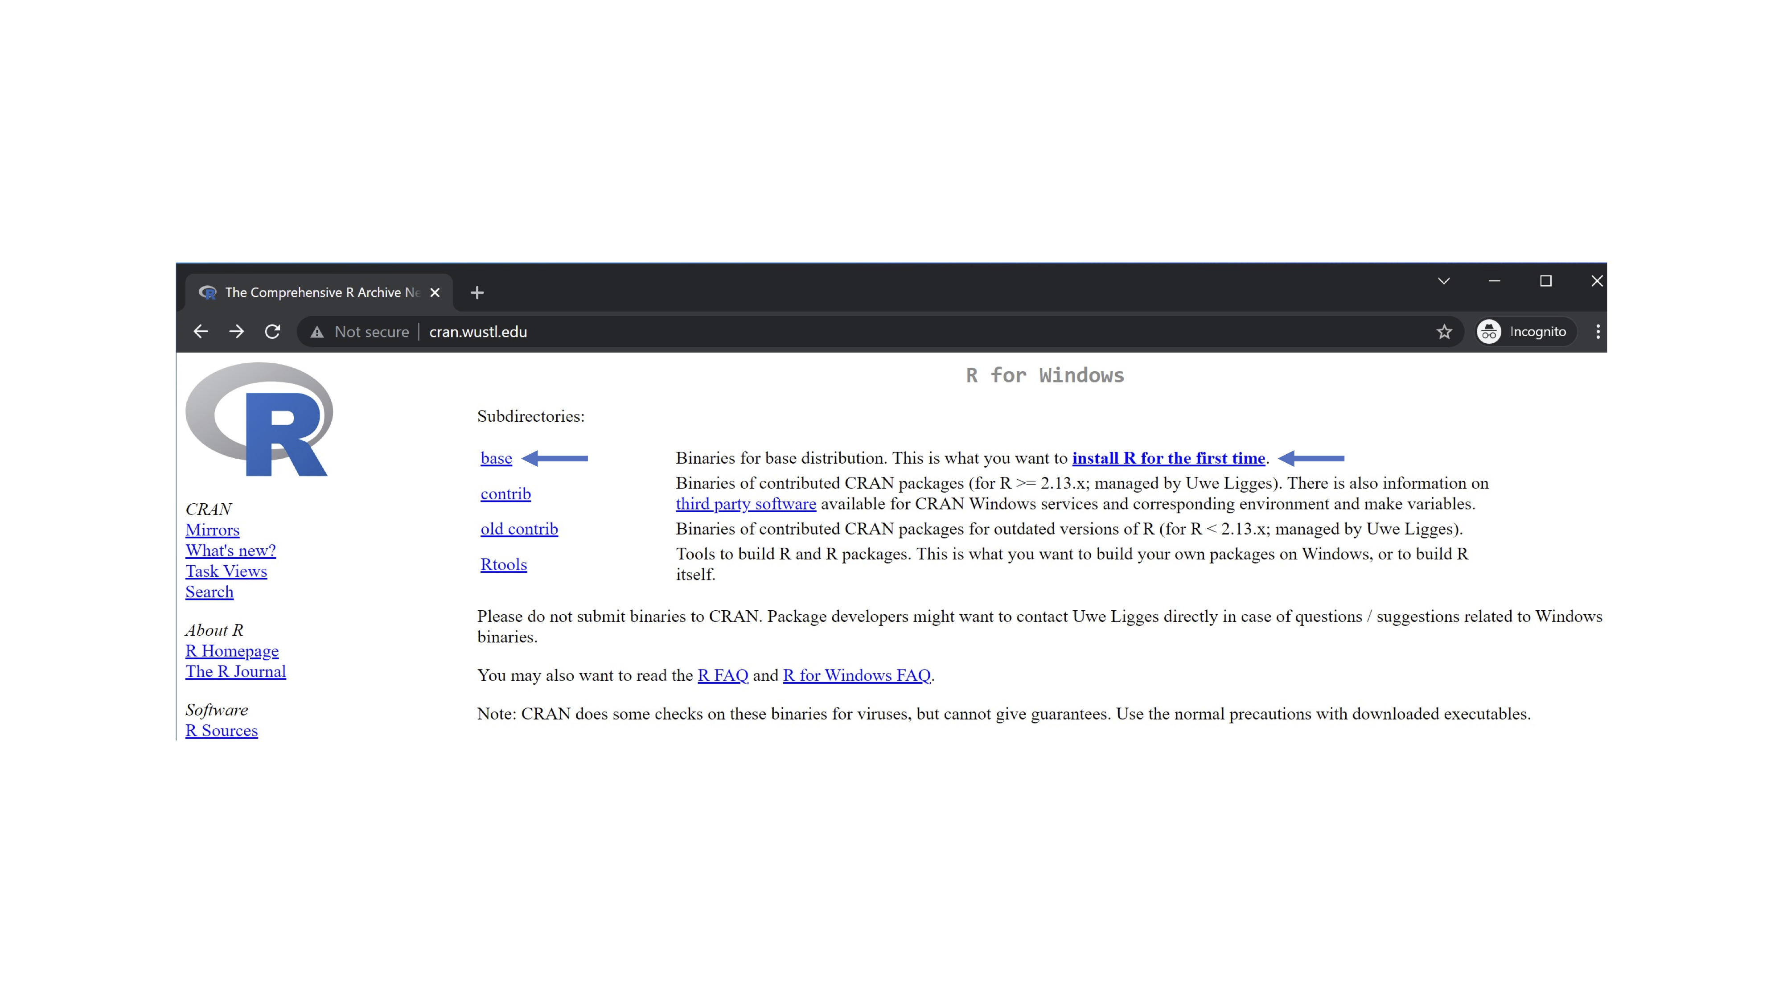The height and width of the screenshot is (1003, 1783).
Task: Click the Not secure warning icon
Action: (317, 332)
